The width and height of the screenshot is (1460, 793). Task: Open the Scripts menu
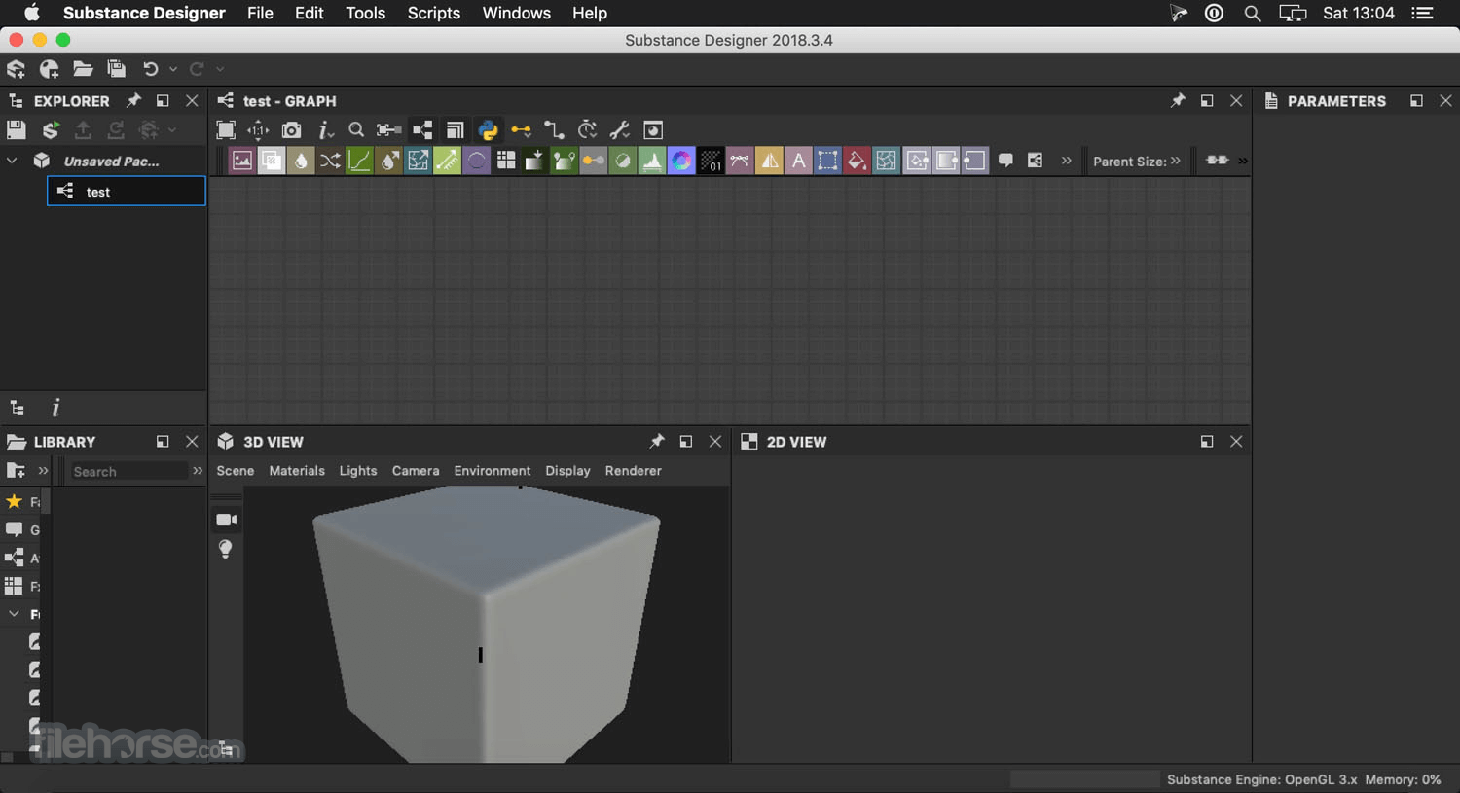click(433, 13)
